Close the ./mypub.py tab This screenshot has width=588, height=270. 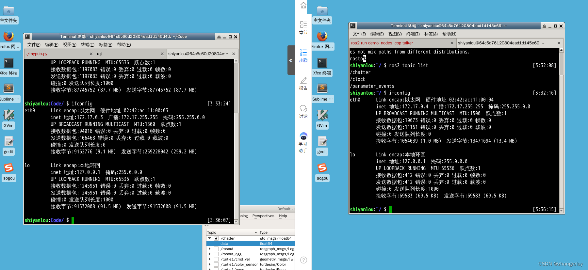(x=91, y=54)
